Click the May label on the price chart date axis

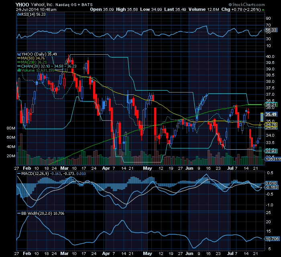coord(147,168)
